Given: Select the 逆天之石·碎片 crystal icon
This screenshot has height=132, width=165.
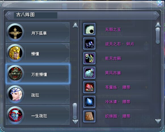Looking at the screenshot, I should tap(89, 44).
